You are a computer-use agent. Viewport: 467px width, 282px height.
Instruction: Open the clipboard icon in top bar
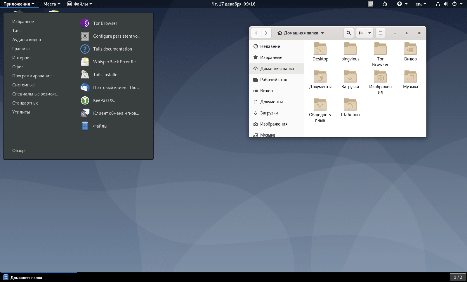[371, 4]
